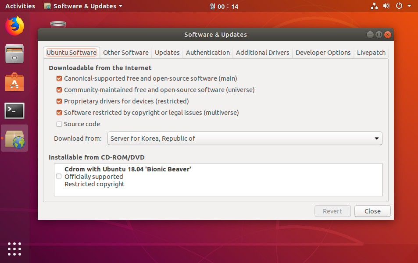
Task: Open Software & Updates app menu
Action: [x=83, y=6]
